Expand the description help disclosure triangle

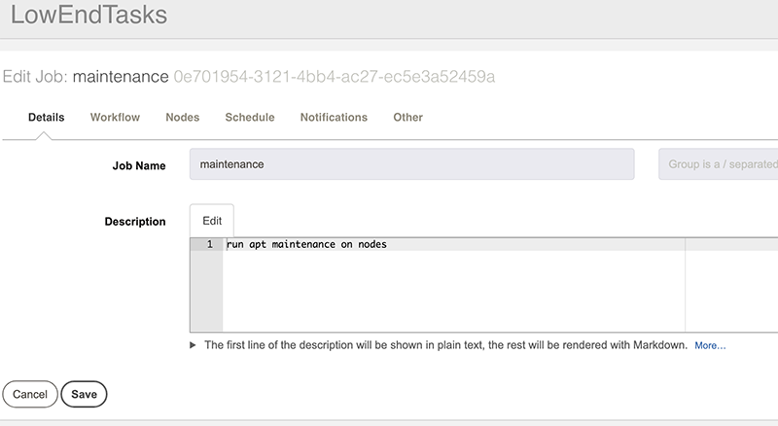pos(194,345)
